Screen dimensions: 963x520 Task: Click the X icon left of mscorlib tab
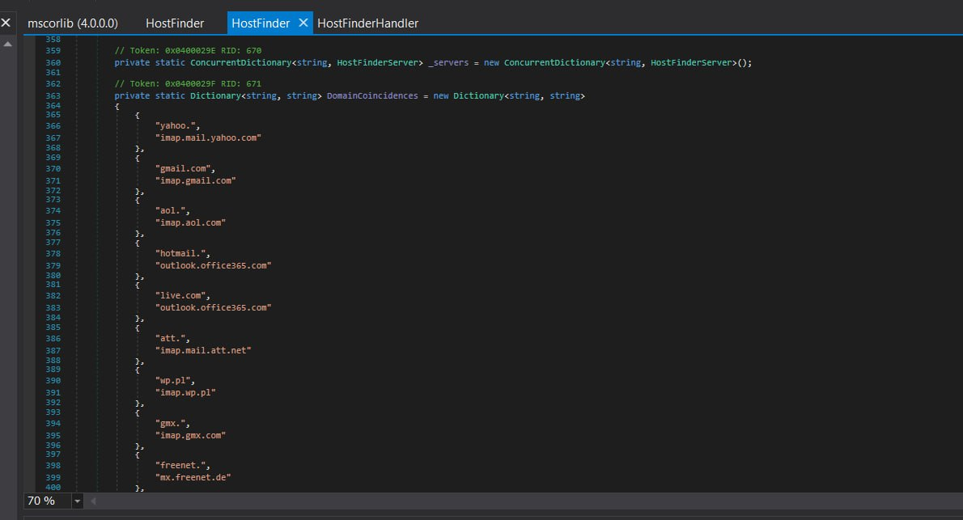point(6,23)
